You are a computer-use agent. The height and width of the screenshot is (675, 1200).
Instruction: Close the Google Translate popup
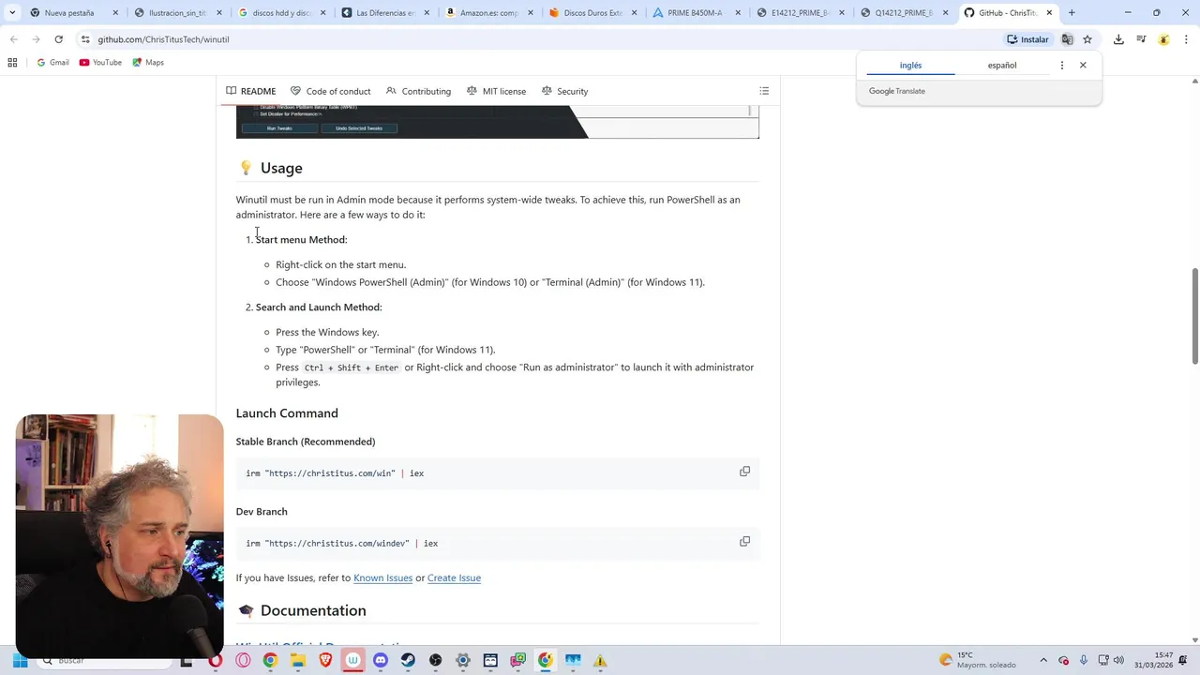coord(1083,66)
